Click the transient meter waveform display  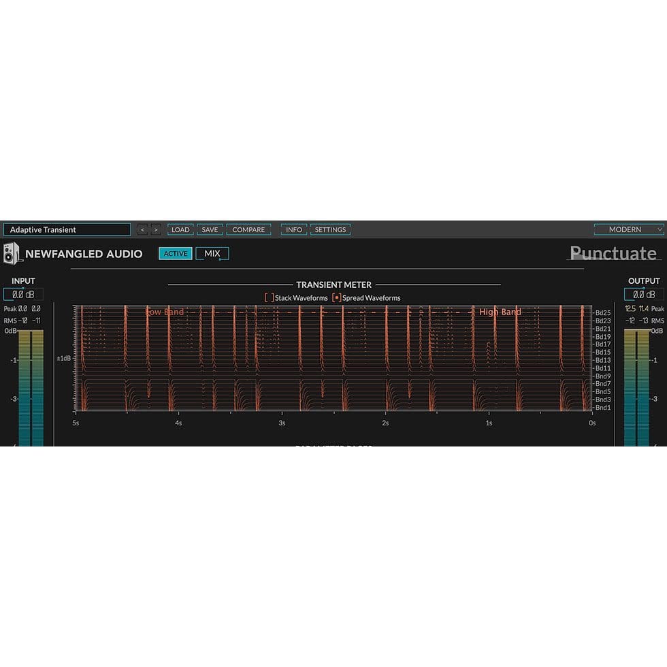click(x=333, y=358)
